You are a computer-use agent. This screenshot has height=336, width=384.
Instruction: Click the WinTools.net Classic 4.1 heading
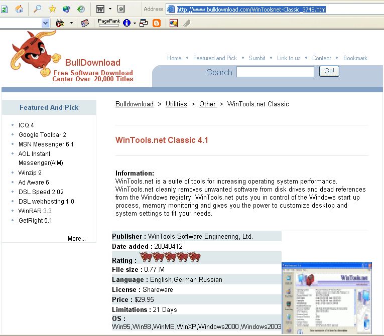coord(162,140)
